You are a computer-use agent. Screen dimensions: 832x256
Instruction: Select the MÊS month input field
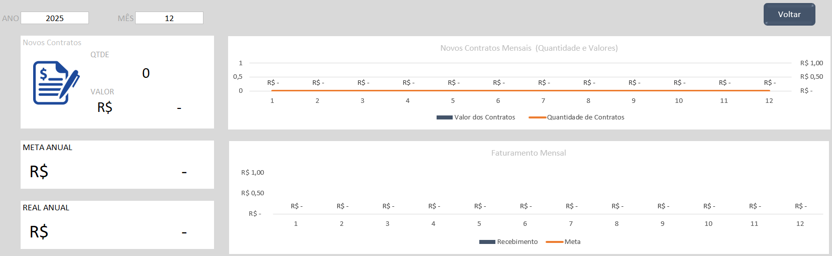(169, 18)
